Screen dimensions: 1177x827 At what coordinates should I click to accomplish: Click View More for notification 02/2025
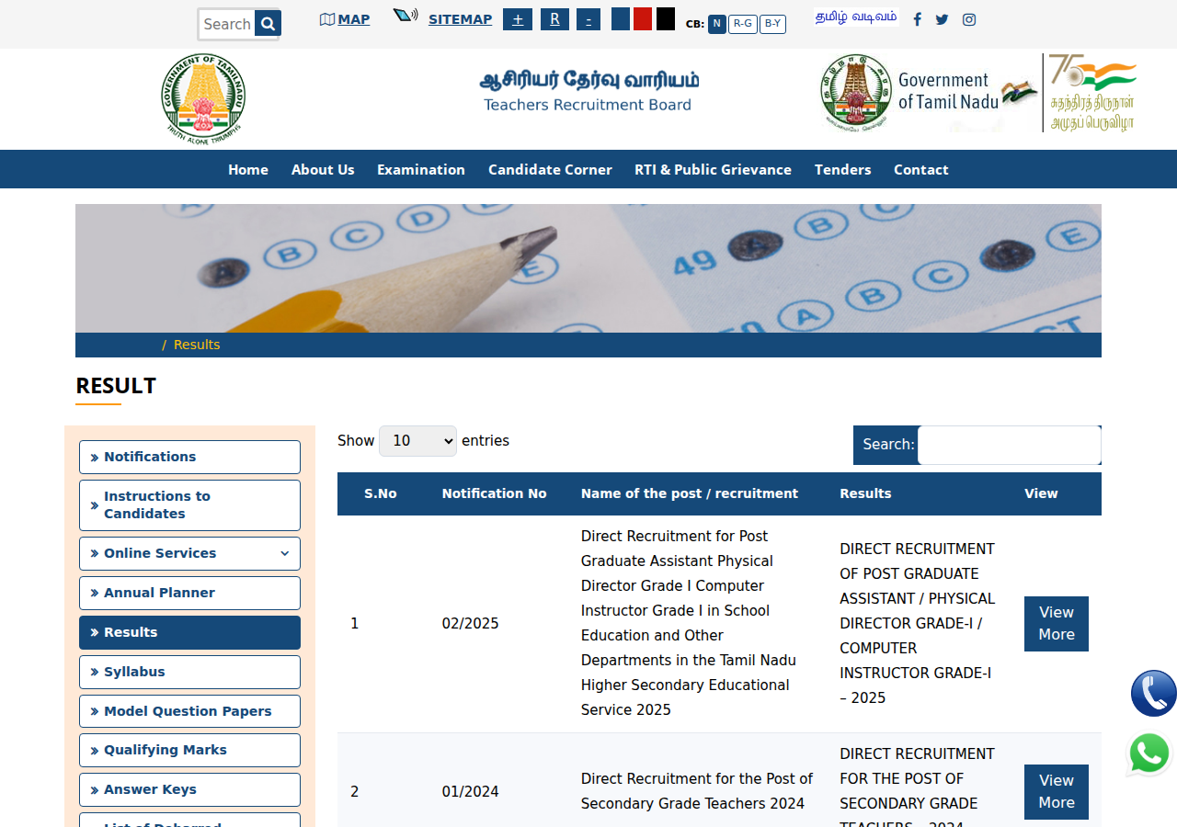pyautogui.click(x=1057, y=624)
